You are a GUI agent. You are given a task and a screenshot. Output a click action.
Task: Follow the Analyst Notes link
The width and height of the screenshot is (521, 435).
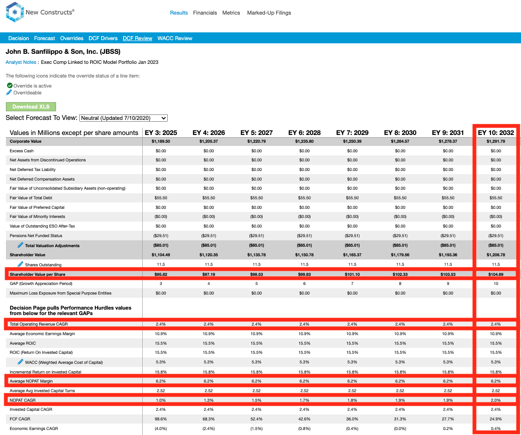pyautogui.click(x=21, y=62)
